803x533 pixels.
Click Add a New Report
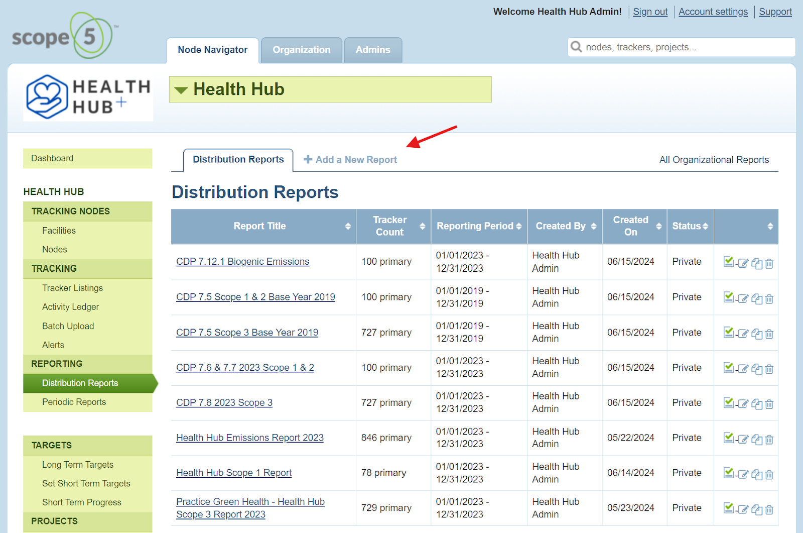point(350,160)
